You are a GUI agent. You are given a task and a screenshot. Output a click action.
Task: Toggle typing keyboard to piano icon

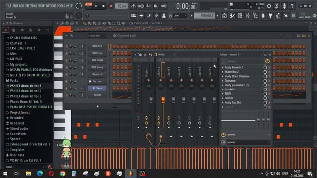tap(133, 16)
